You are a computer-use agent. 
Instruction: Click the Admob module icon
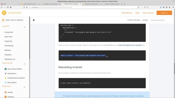coord(5,92)
